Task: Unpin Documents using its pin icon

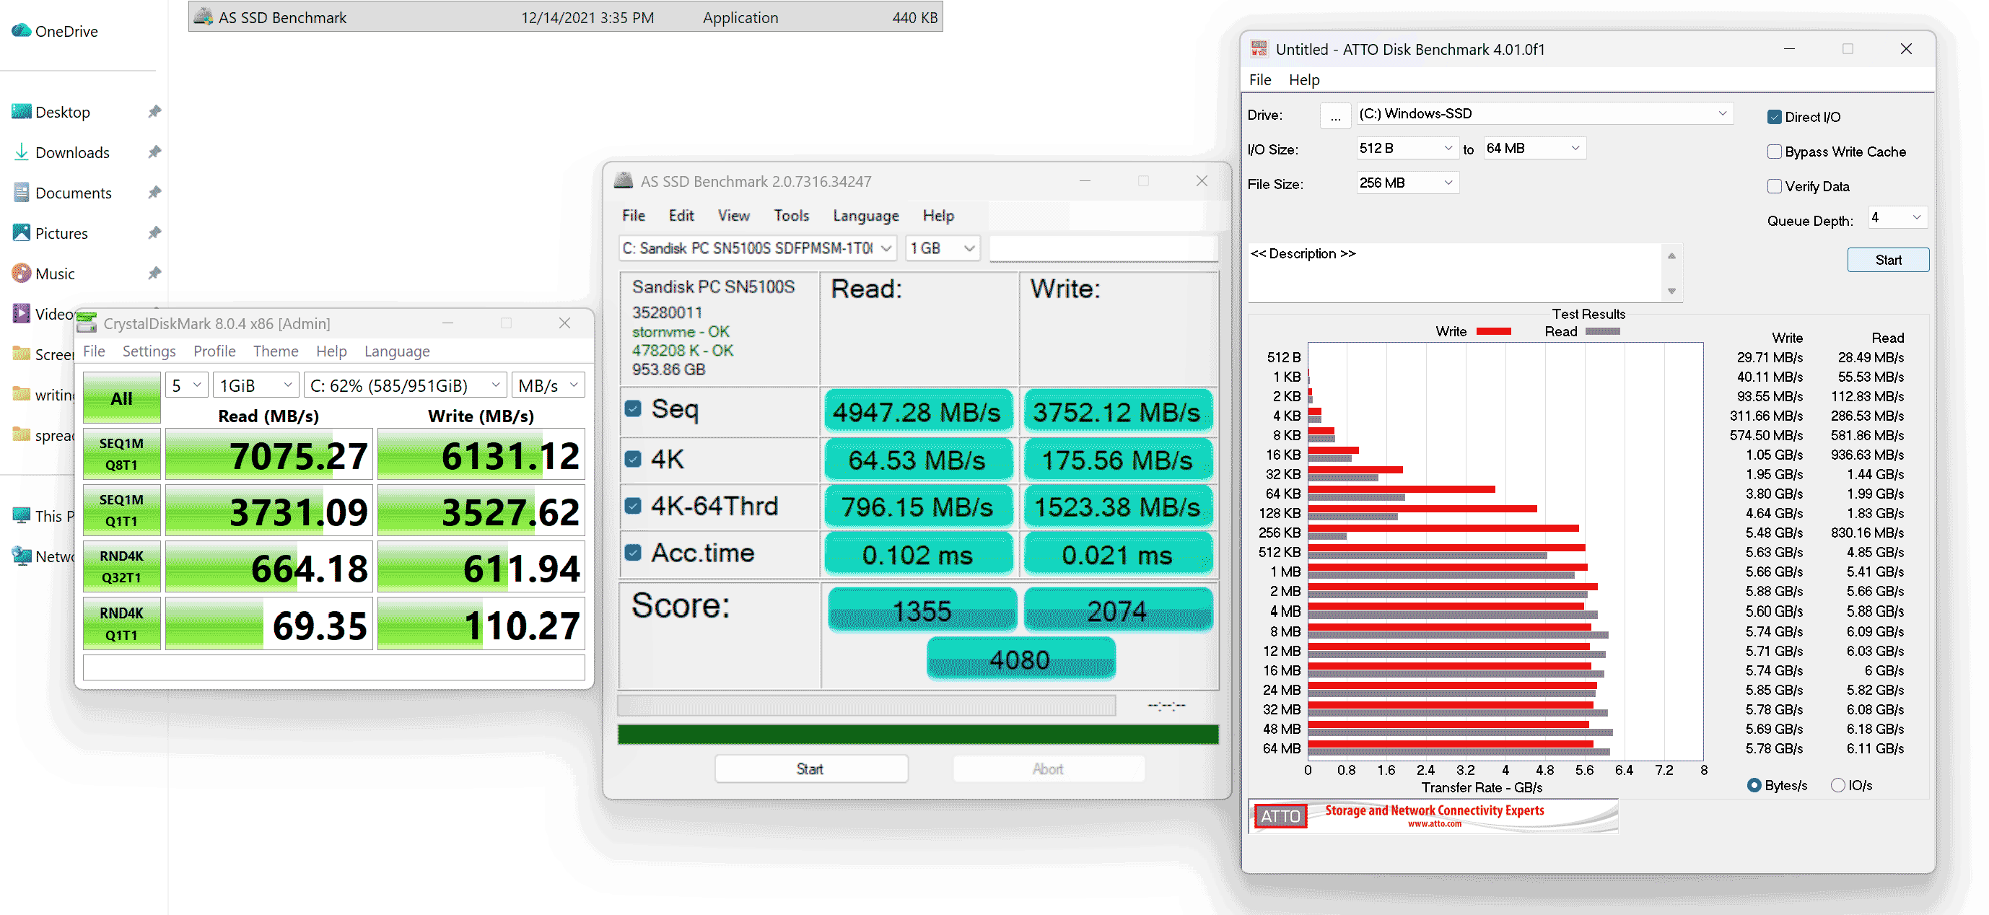Action: [154, 192]
